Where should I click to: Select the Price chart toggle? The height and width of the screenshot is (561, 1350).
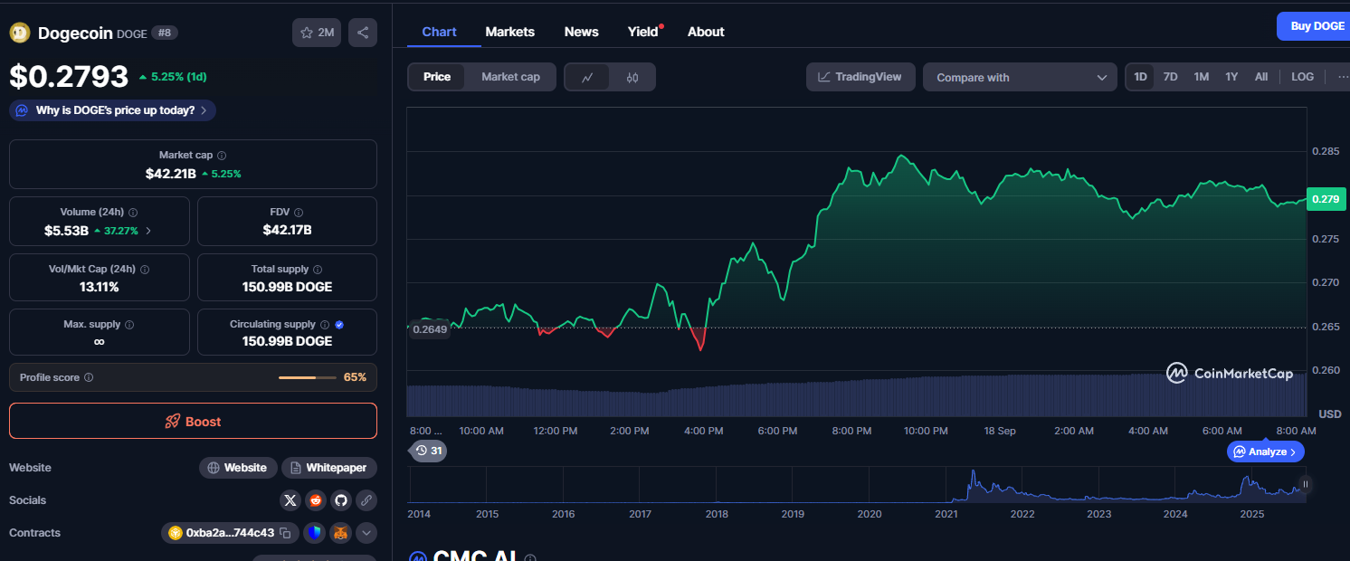pyautogui.click(x=437, y=77)
